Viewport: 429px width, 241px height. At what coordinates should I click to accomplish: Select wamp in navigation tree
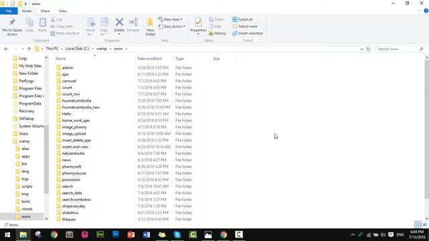tap(24, 141)
